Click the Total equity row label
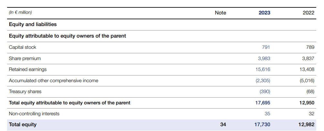324x131 pixels. [x=23, y=125]
